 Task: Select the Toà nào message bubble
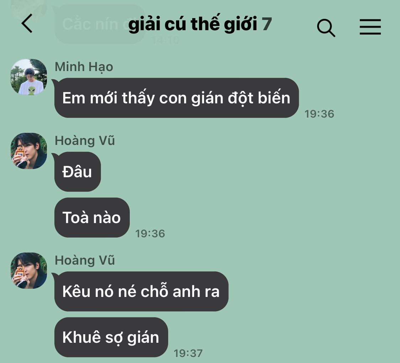(x=92, y=217)
